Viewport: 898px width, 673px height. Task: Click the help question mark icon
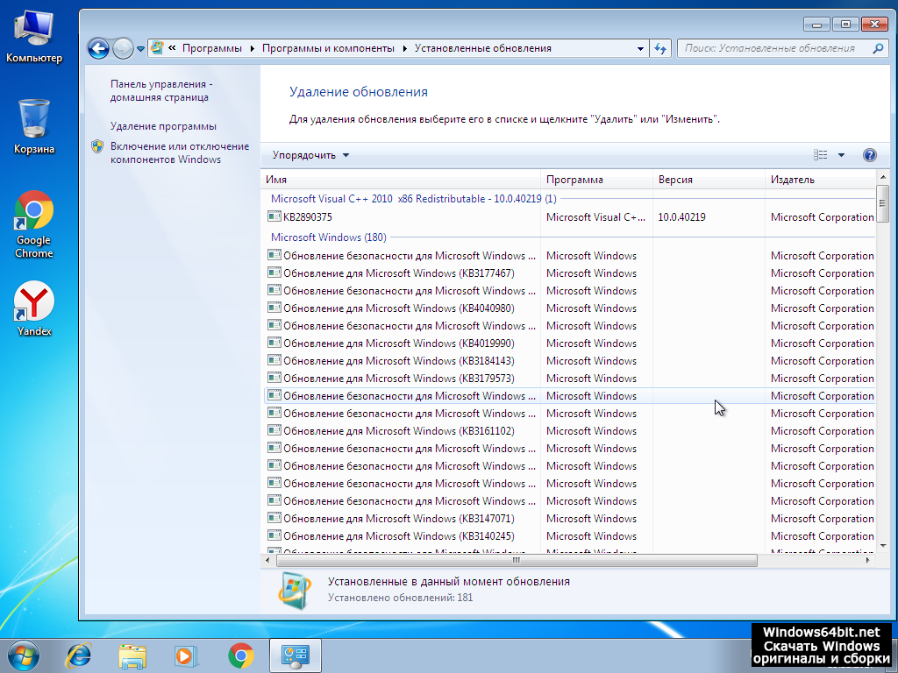[869, 155]
